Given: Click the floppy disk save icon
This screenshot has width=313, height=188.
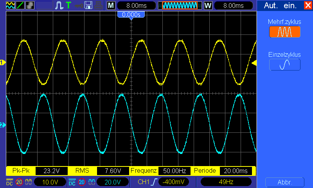Looking at the screenshot, I should tap(88, 5).
